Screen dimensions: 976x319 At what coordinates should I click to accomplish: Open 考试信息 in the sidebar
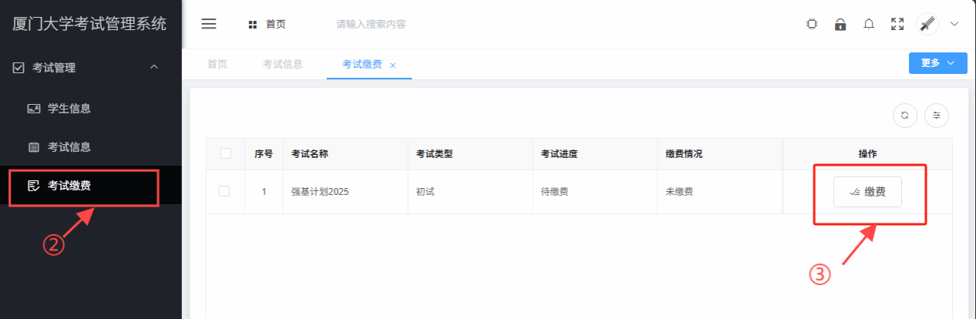click(x=69, y=146)
